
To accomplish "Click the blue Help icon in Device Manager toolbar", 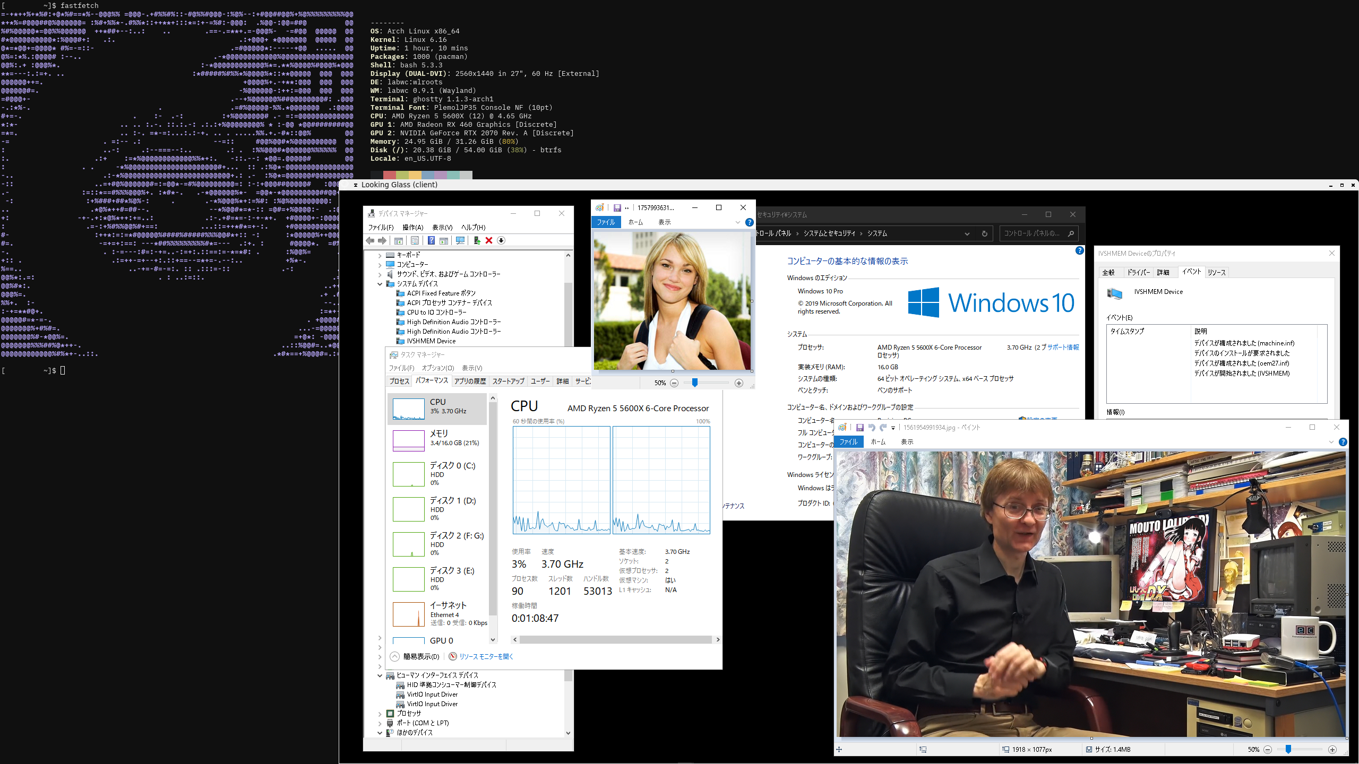I will tap(432, 241).
